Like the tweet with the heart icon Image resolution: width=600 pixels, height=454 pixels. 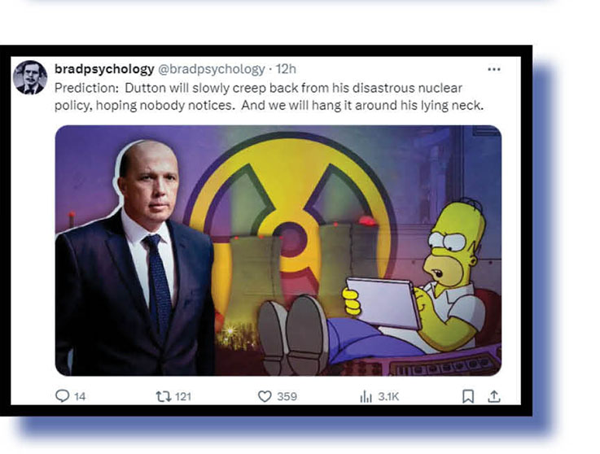tap(265, 396)
